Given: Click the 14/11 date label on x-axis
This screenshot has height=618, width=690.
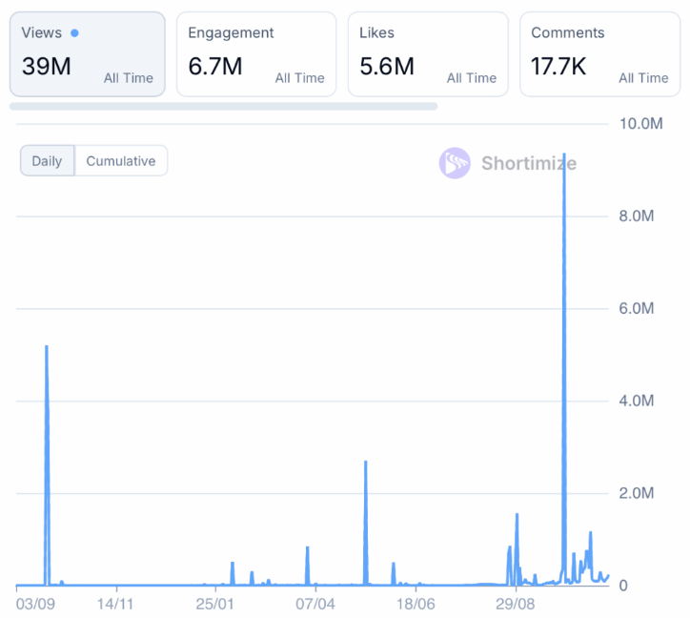Looking at the screenshot, I should tap(114, 604).
